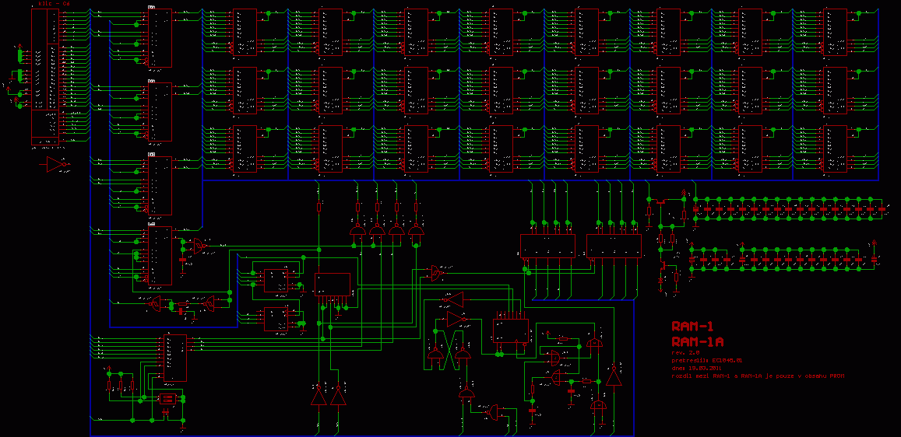This screenshot has width=901, height=437.
Task: Select the RAM-1A title label
Action: pyautogui.click(x=698, y=341)
